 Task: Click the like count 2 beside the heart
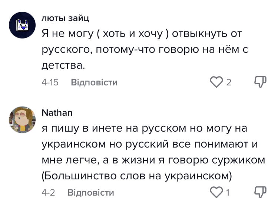point(229,82)
